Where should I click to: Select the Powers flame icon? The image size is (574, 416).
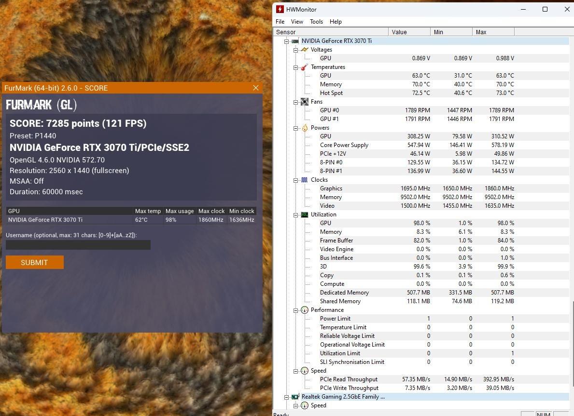[305, 128]
